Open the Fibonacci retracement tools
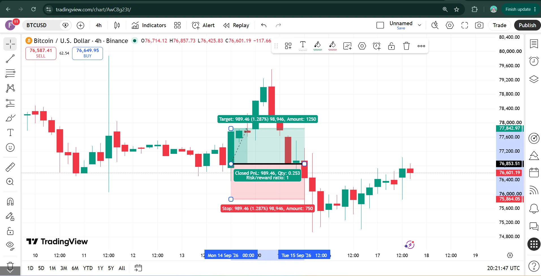This screenshot has width=541, height=276. [10, 74]
